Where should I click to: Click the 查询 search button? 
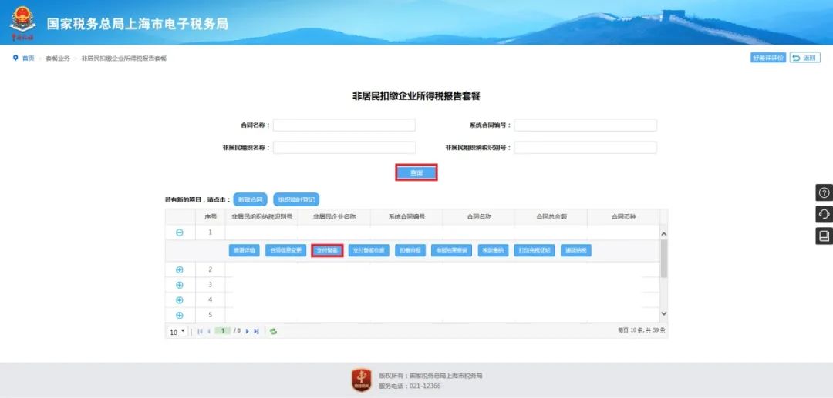point(416,172)
